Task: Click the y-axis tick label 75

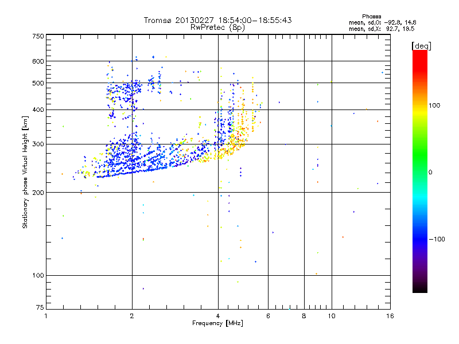Action: point(40,307)
